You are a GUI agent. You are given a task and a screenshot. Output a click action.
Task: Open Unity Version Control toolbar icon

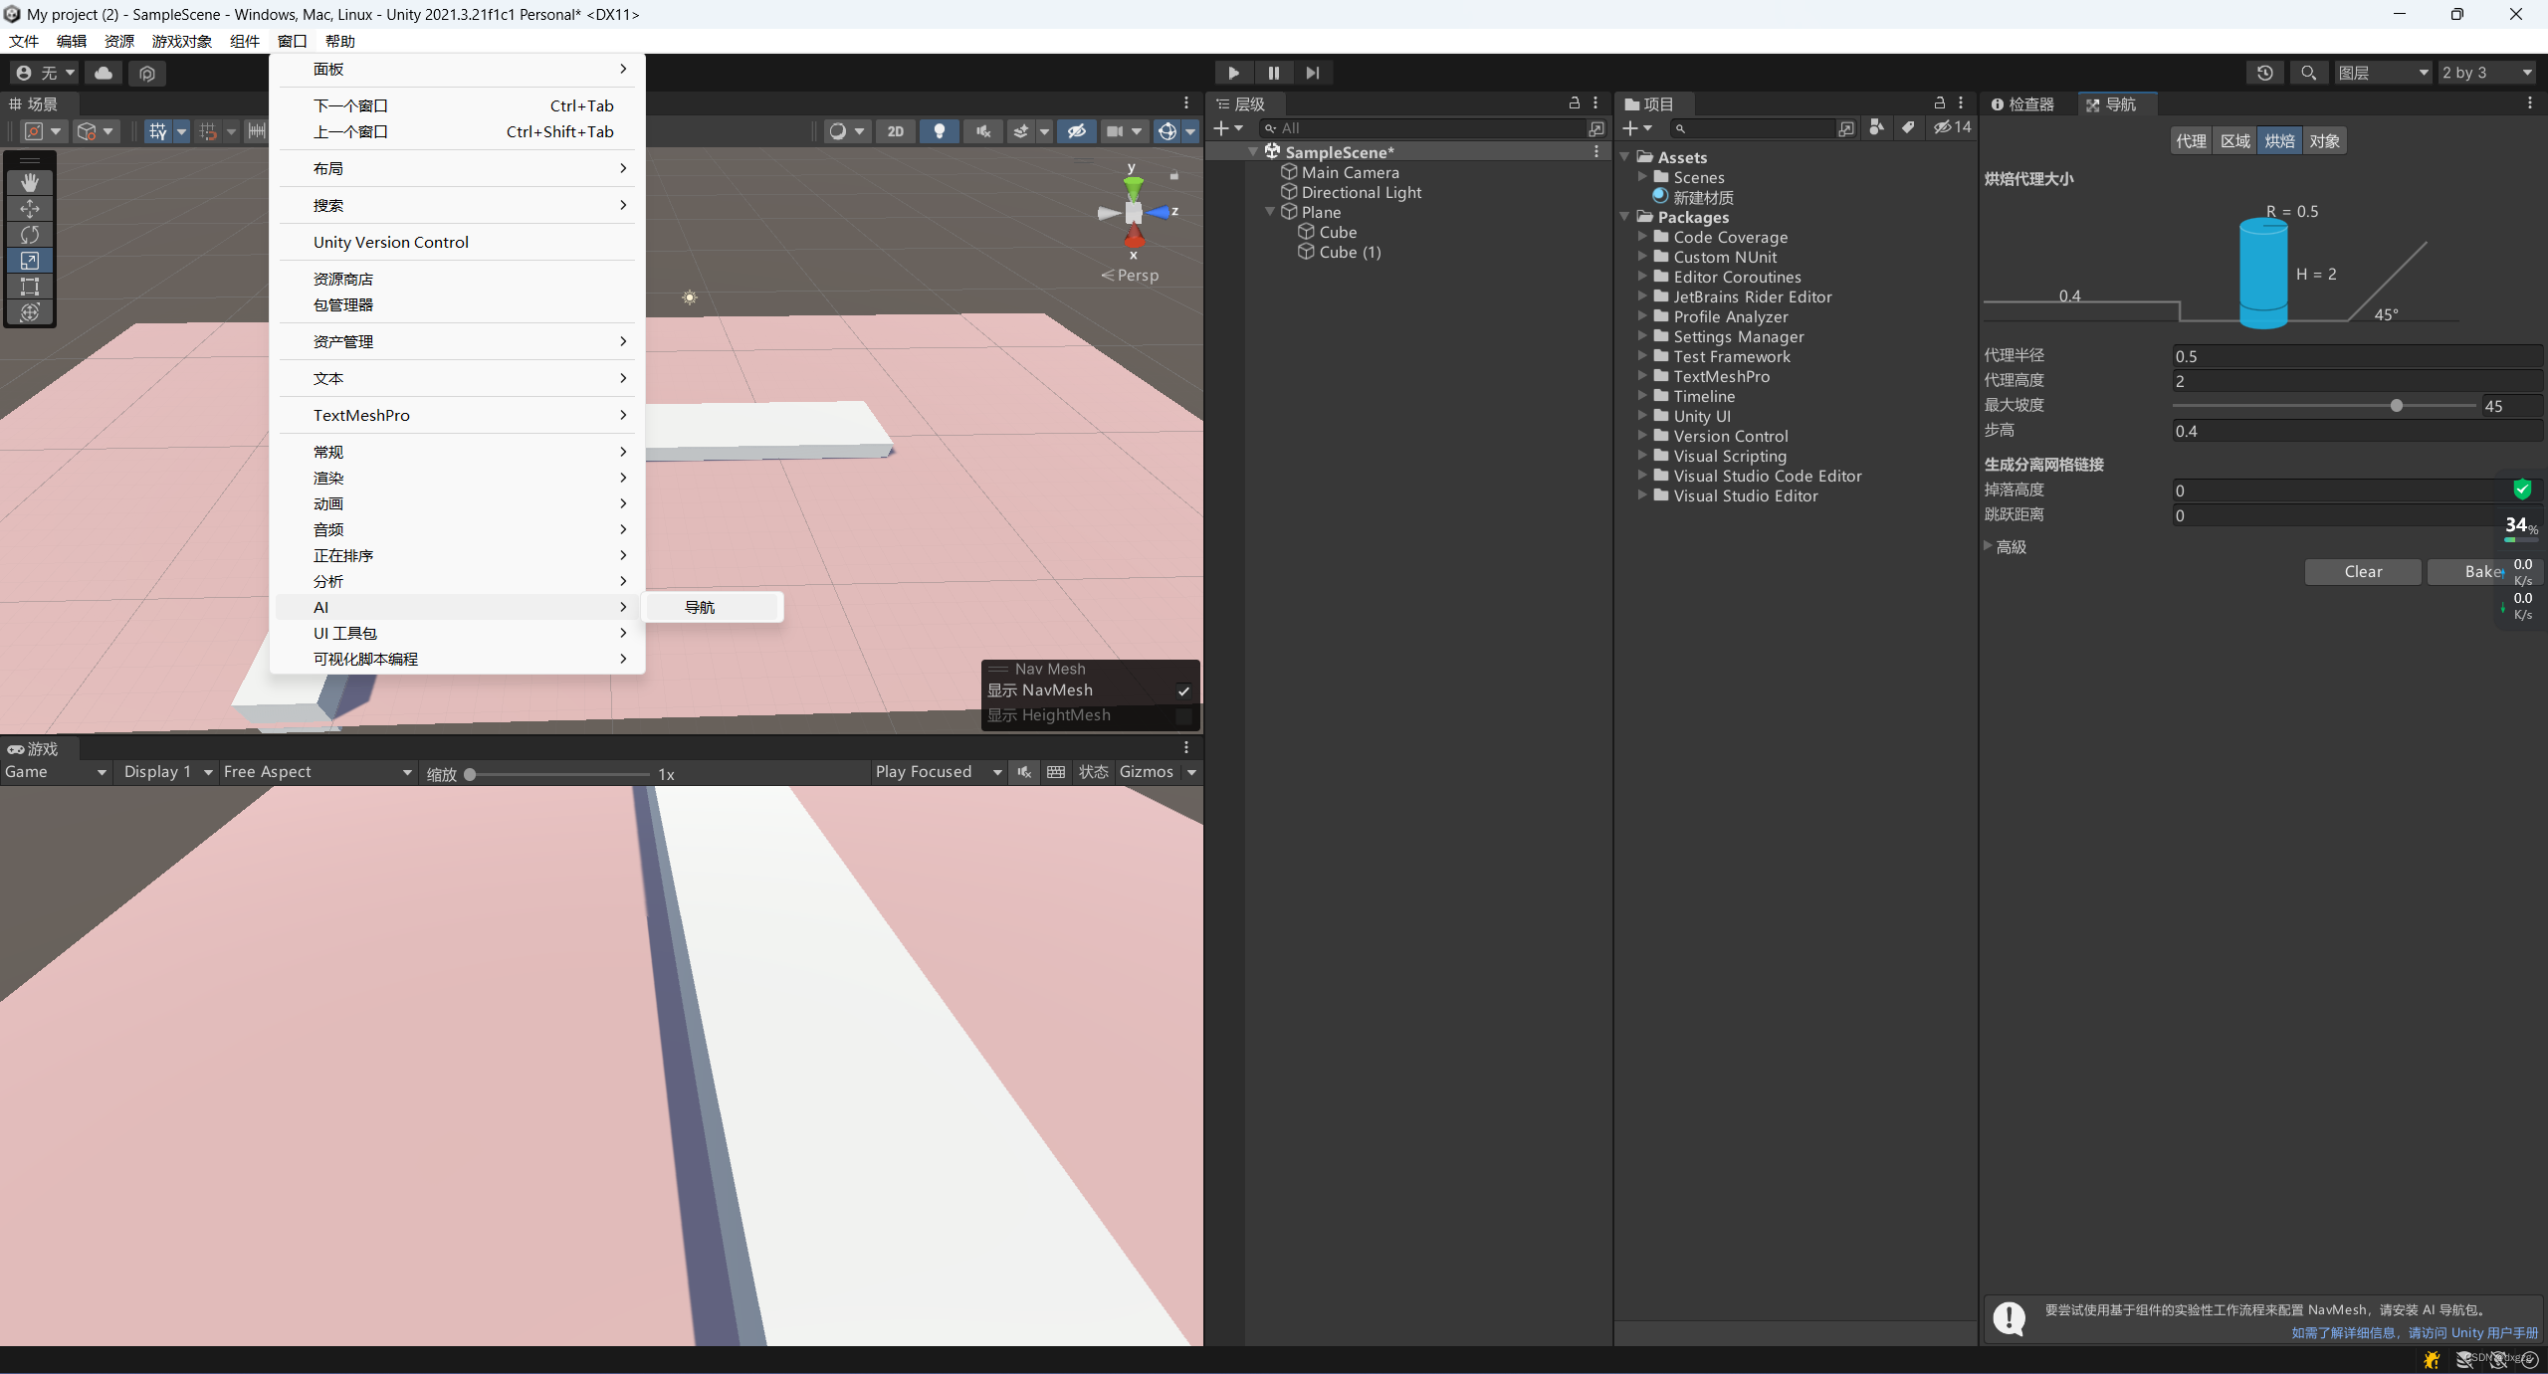(x=147, y=73)
